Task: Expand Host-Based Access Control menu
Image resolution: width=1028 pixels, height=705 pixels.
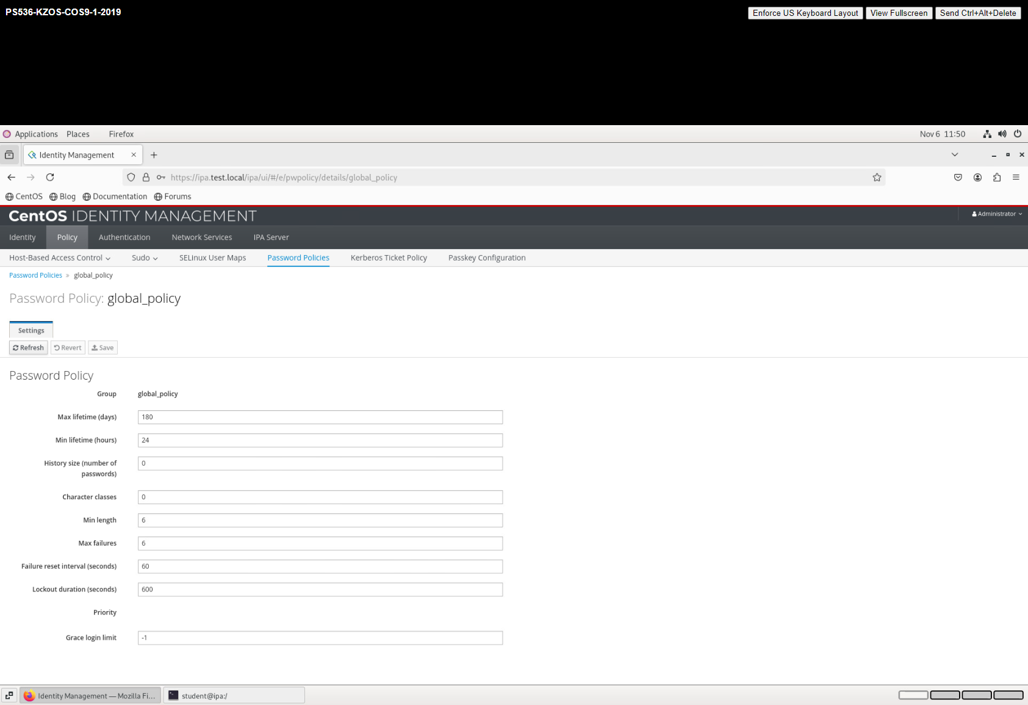Action: (60, 258)
